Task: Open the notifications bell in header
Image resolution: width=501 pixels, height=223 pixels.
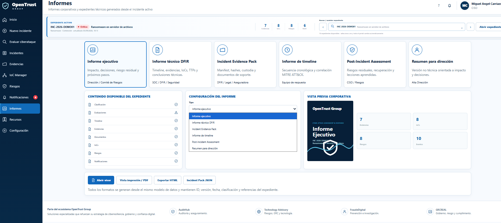Action: (449, 6)
